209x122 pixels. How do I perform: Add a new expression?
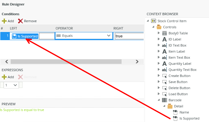coord(8,77)
